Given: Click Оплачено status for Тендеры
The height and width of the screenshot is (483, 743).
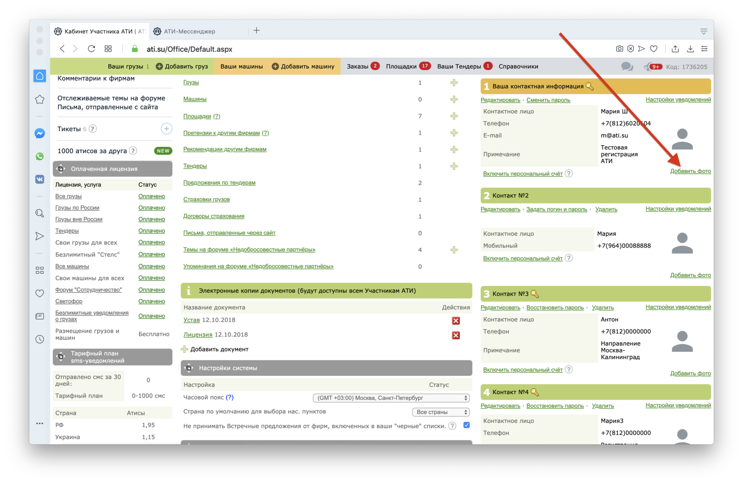Looking at the screenshot, I should 151,231.
